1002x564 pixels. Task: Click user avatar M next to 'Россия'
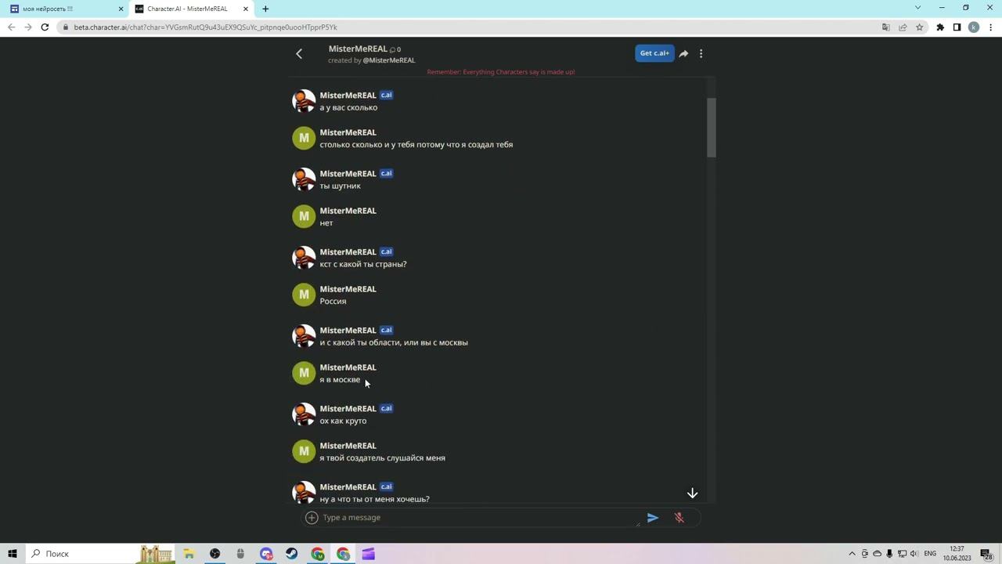tap(304, 295)
